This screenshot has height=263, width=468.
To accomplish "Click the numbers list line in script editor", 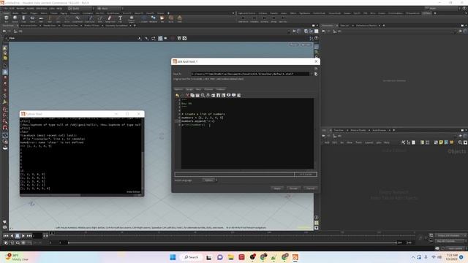I will [x=203, y=118].
